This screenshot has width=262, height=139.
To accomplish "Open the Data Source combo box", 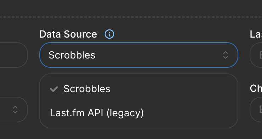I will 139,55.
